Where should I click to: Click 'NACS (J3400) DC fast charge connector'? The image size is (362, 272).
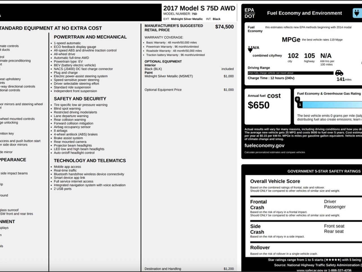tap(83, 69)
